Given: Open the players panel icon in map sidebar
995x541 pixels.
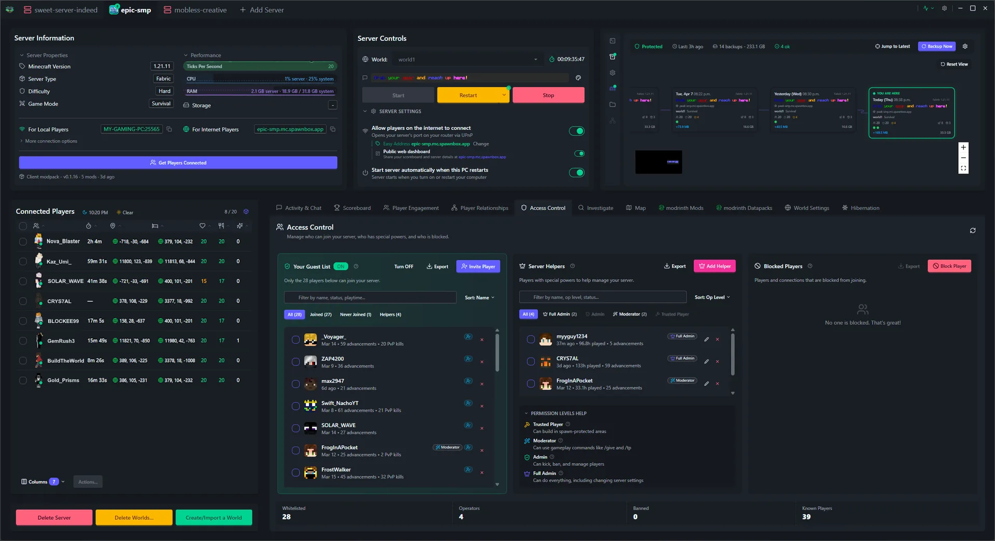Looking at the screenshot, I should pyautogui.click(x=612, y=88).
